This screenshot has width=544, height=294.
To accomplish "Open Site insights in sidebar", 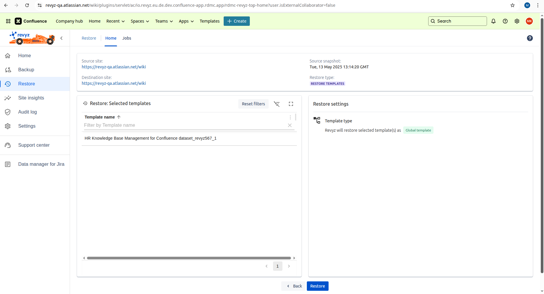I will coord(31,98).
